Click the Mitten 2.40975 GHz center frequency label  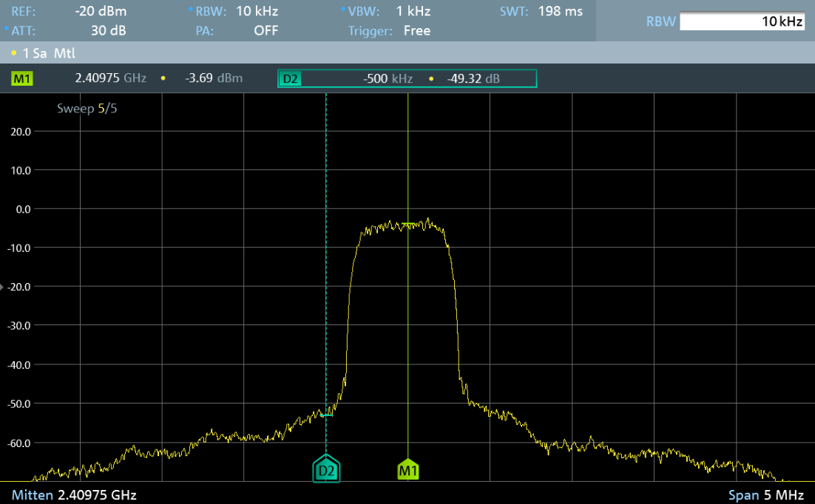[74, 494]
